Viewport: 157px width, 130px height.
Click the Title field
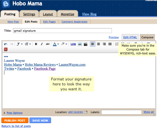coord(62,31)
